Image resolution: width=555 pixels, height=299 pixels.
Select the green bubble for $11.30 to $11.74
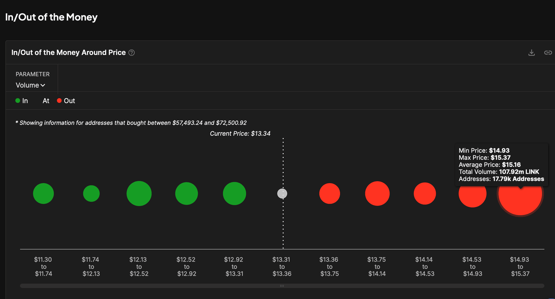tap(43, 194)
